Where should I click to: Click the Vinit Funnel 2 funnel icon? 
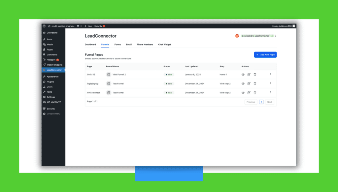[x=109, y=75]
